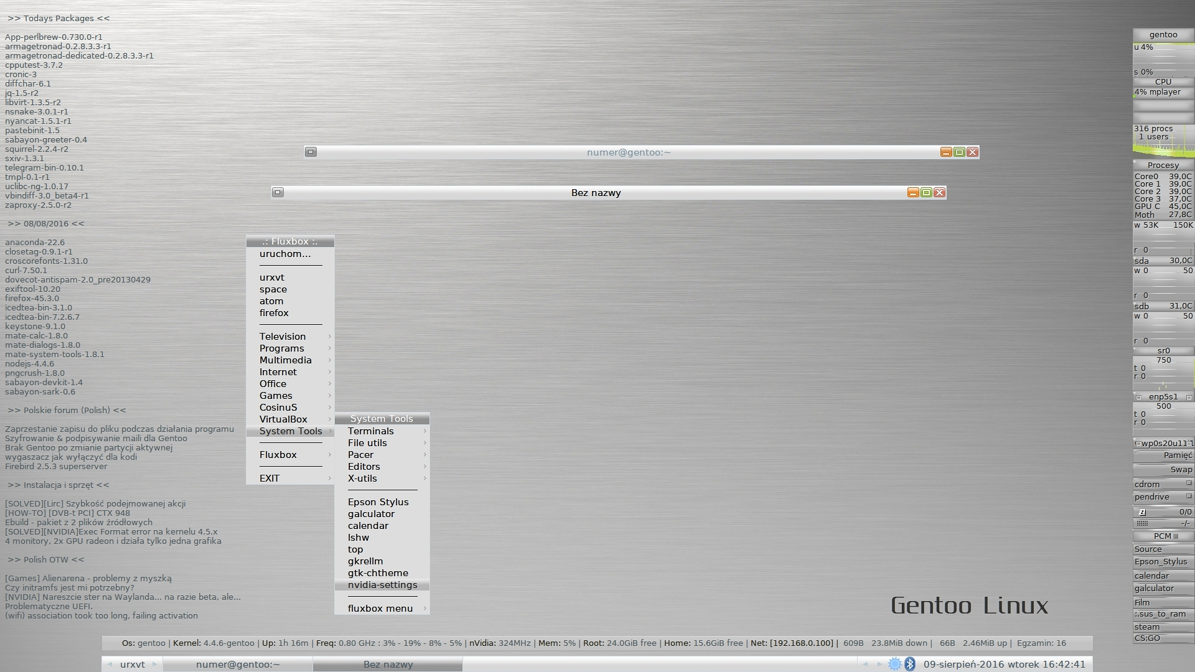Launch firefox from Fluxbox menu
1195x672 pixels.
pyautogui.click(x=291, y=312)
